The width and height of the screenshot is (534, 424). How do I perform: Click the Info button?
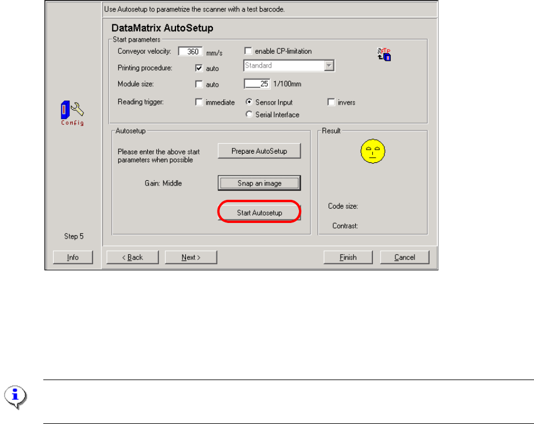[73, 257]
